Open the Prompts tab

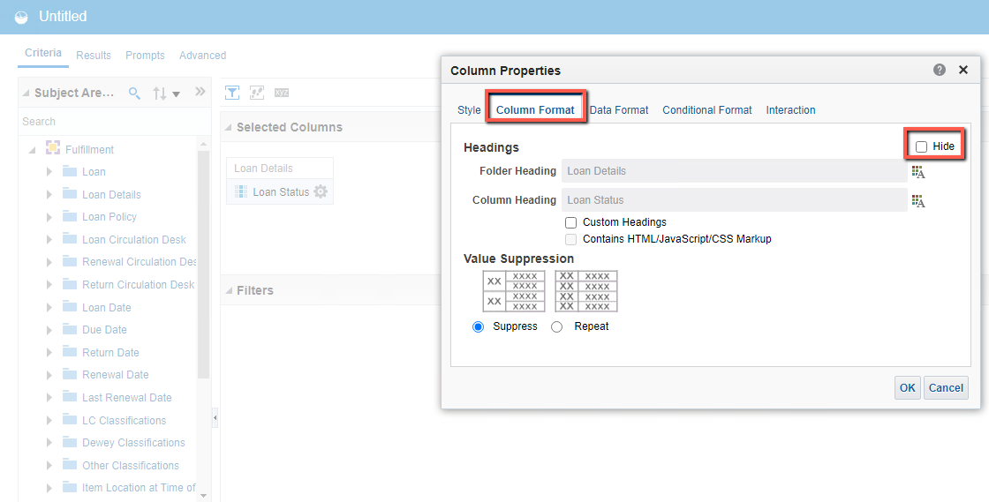tap(145, 56)
